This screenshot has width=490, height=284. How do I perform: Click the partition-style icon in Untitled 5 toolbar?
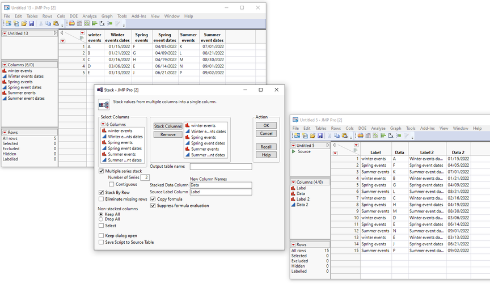tap(399, 135)
